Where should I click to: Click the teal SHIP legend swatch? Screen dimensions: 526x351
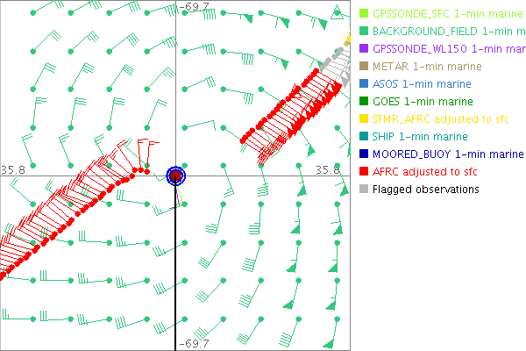(x=364, y=137)
